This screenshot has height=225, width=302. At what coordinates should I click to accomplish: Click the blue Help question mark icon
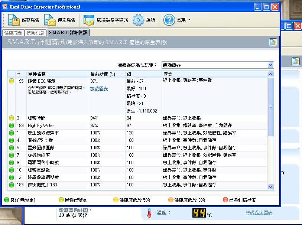click(169, 20)
